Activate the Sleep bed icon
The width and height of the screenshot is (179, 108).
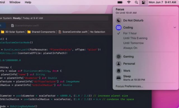tap(119, 78)
